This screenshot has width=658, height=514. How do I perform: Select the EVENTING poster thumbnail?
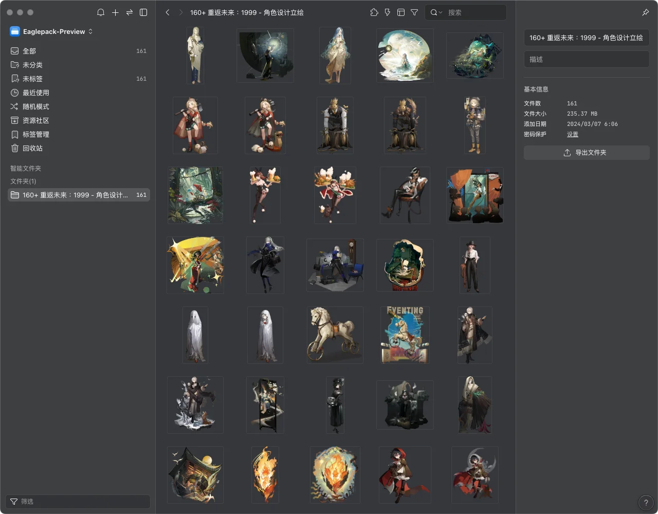[x=405, y=335]
